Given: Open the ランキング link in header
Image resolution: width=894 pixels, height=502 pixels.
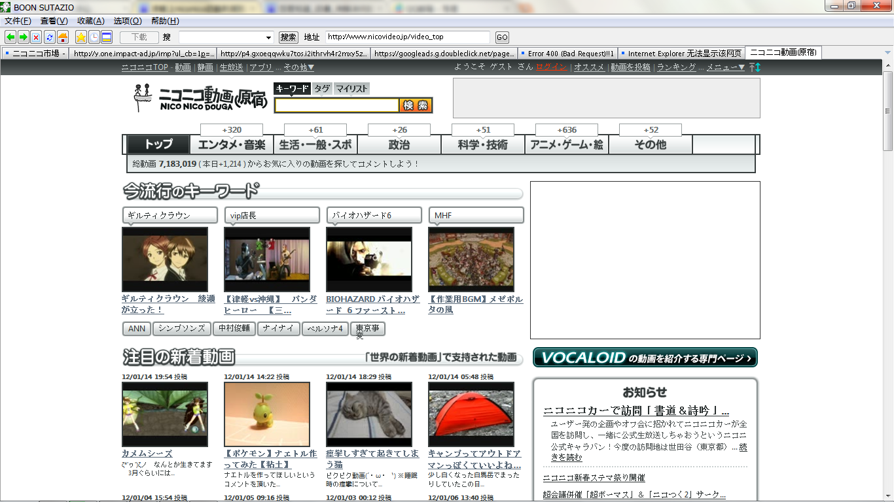Looking at the screenshot, I should tap(676, 67).
